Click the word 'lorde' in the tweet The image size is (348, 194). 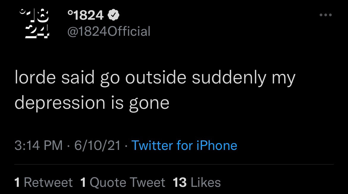coord(35,78)
